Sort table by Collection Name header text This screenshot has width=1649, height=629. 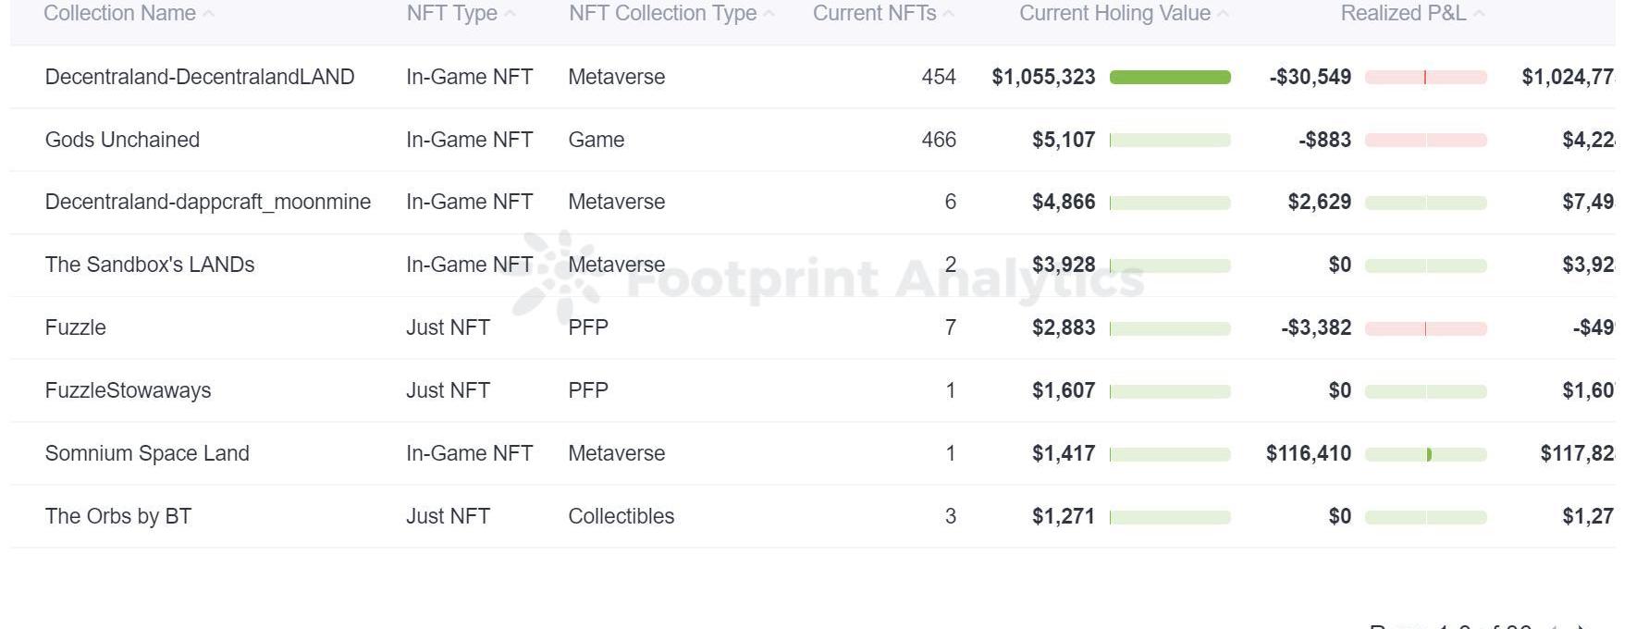(x=119, y=14)
